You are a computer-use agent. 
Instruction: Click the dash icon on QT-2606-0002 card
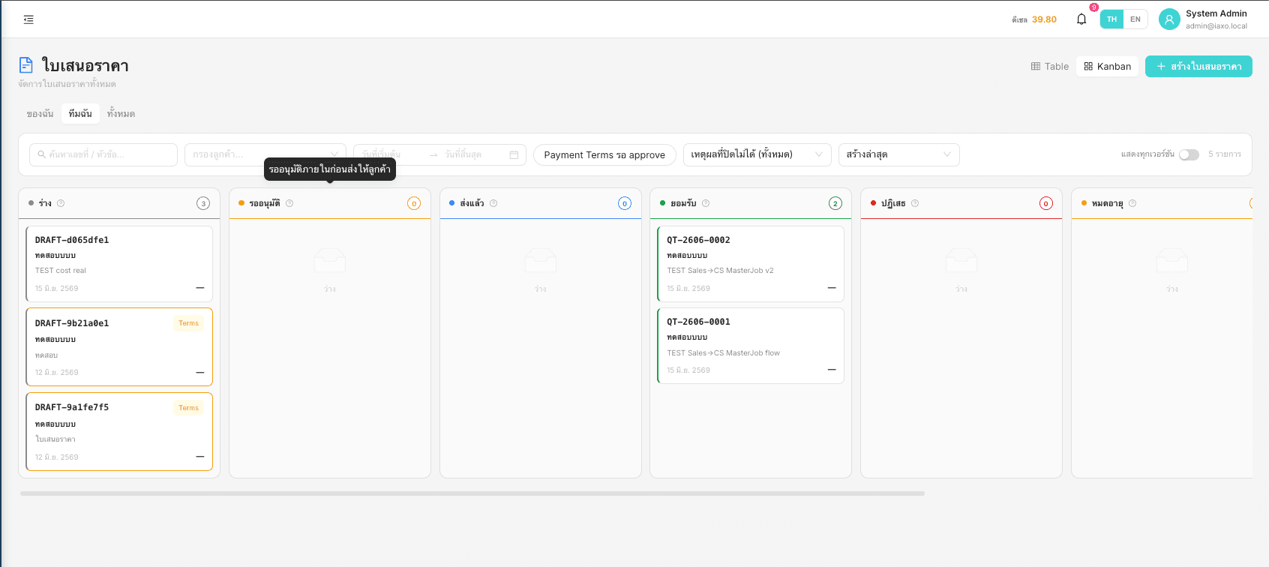(832, 288)
